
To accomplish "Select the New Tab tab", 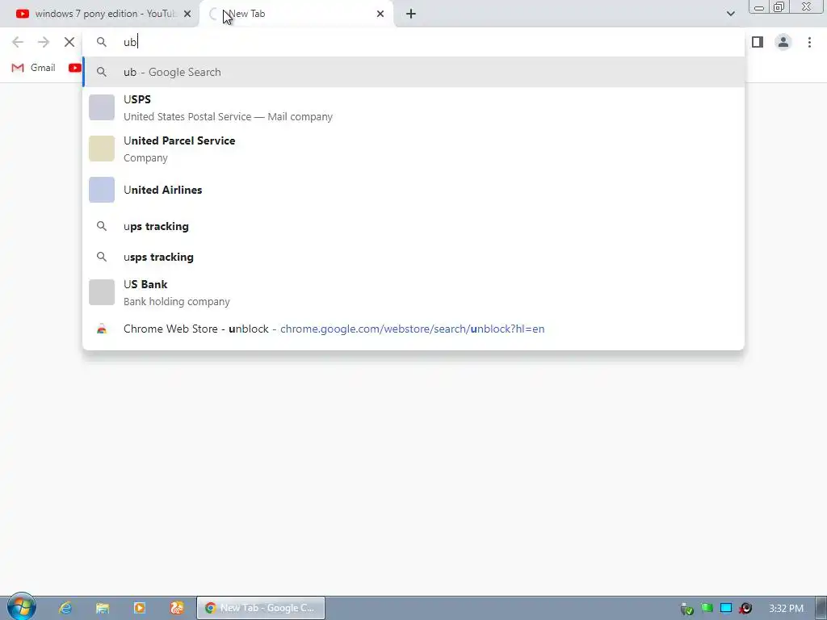I will (296, 14).
